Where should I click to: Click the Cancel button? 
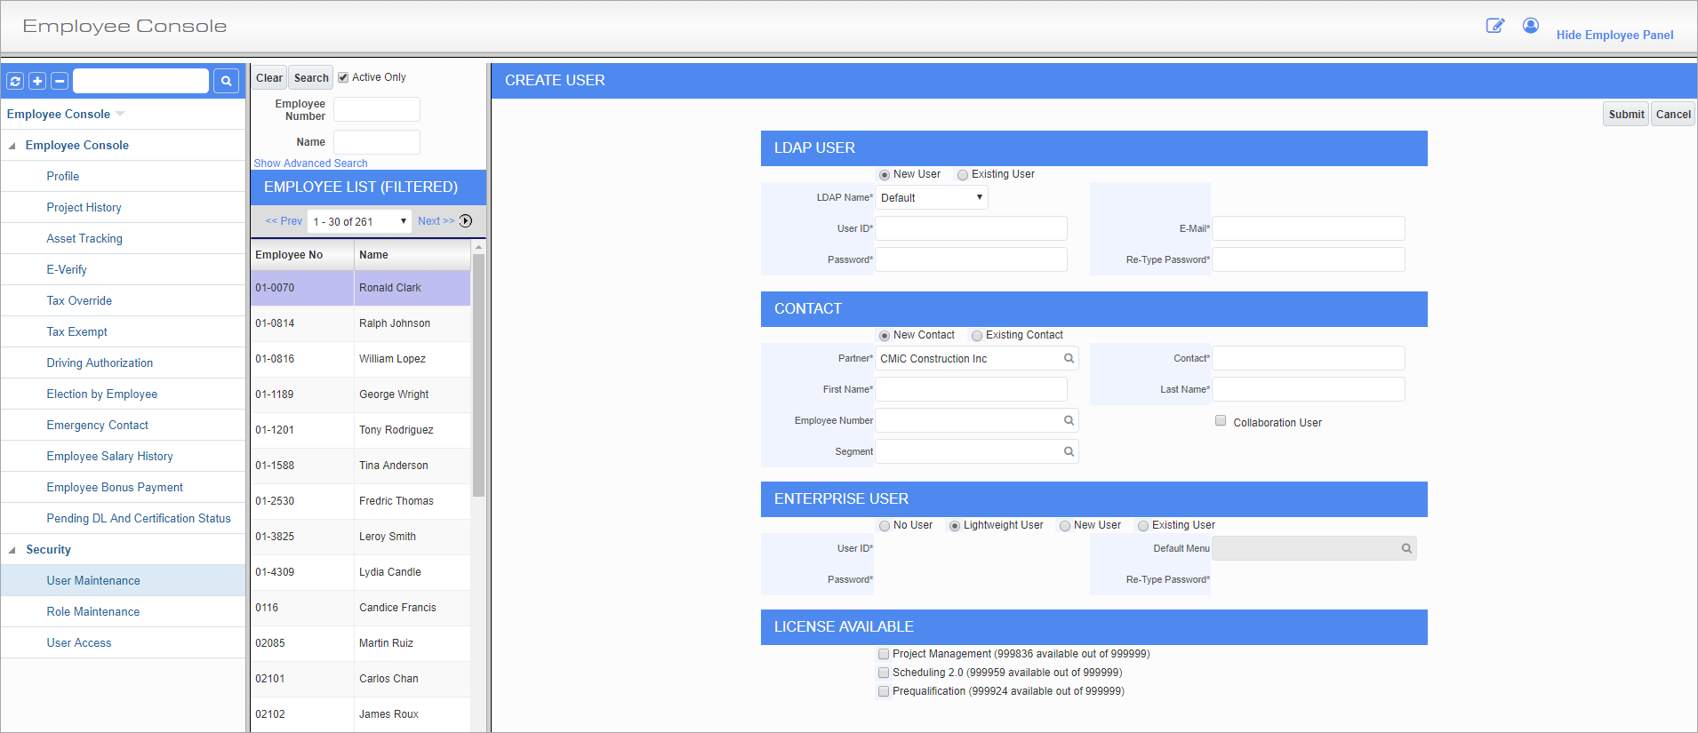[x=1673, y=114]
